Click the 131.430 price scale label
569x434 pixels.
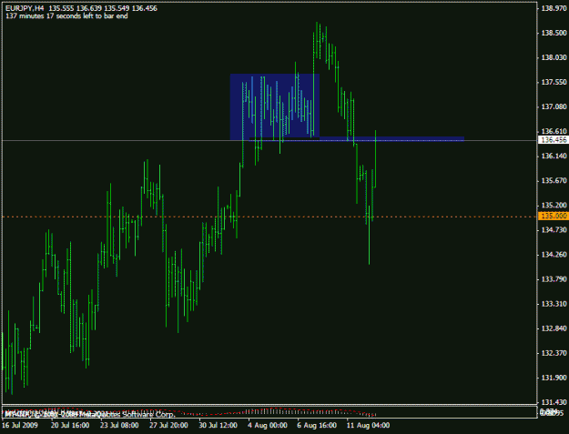click(554, 402)
